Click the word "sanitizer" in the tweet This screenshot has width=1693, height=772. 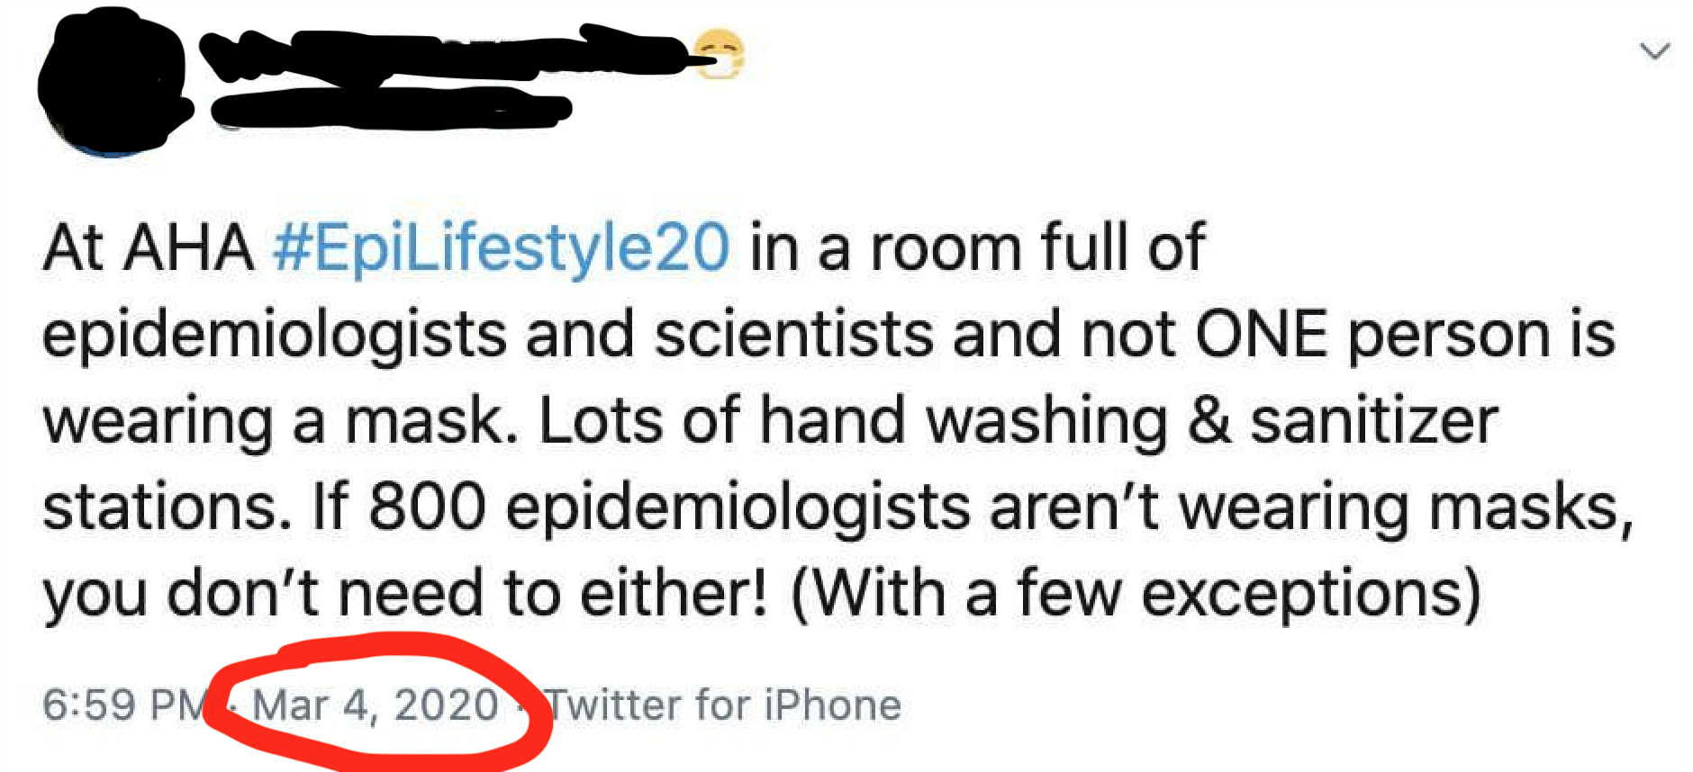point(1373,421)
